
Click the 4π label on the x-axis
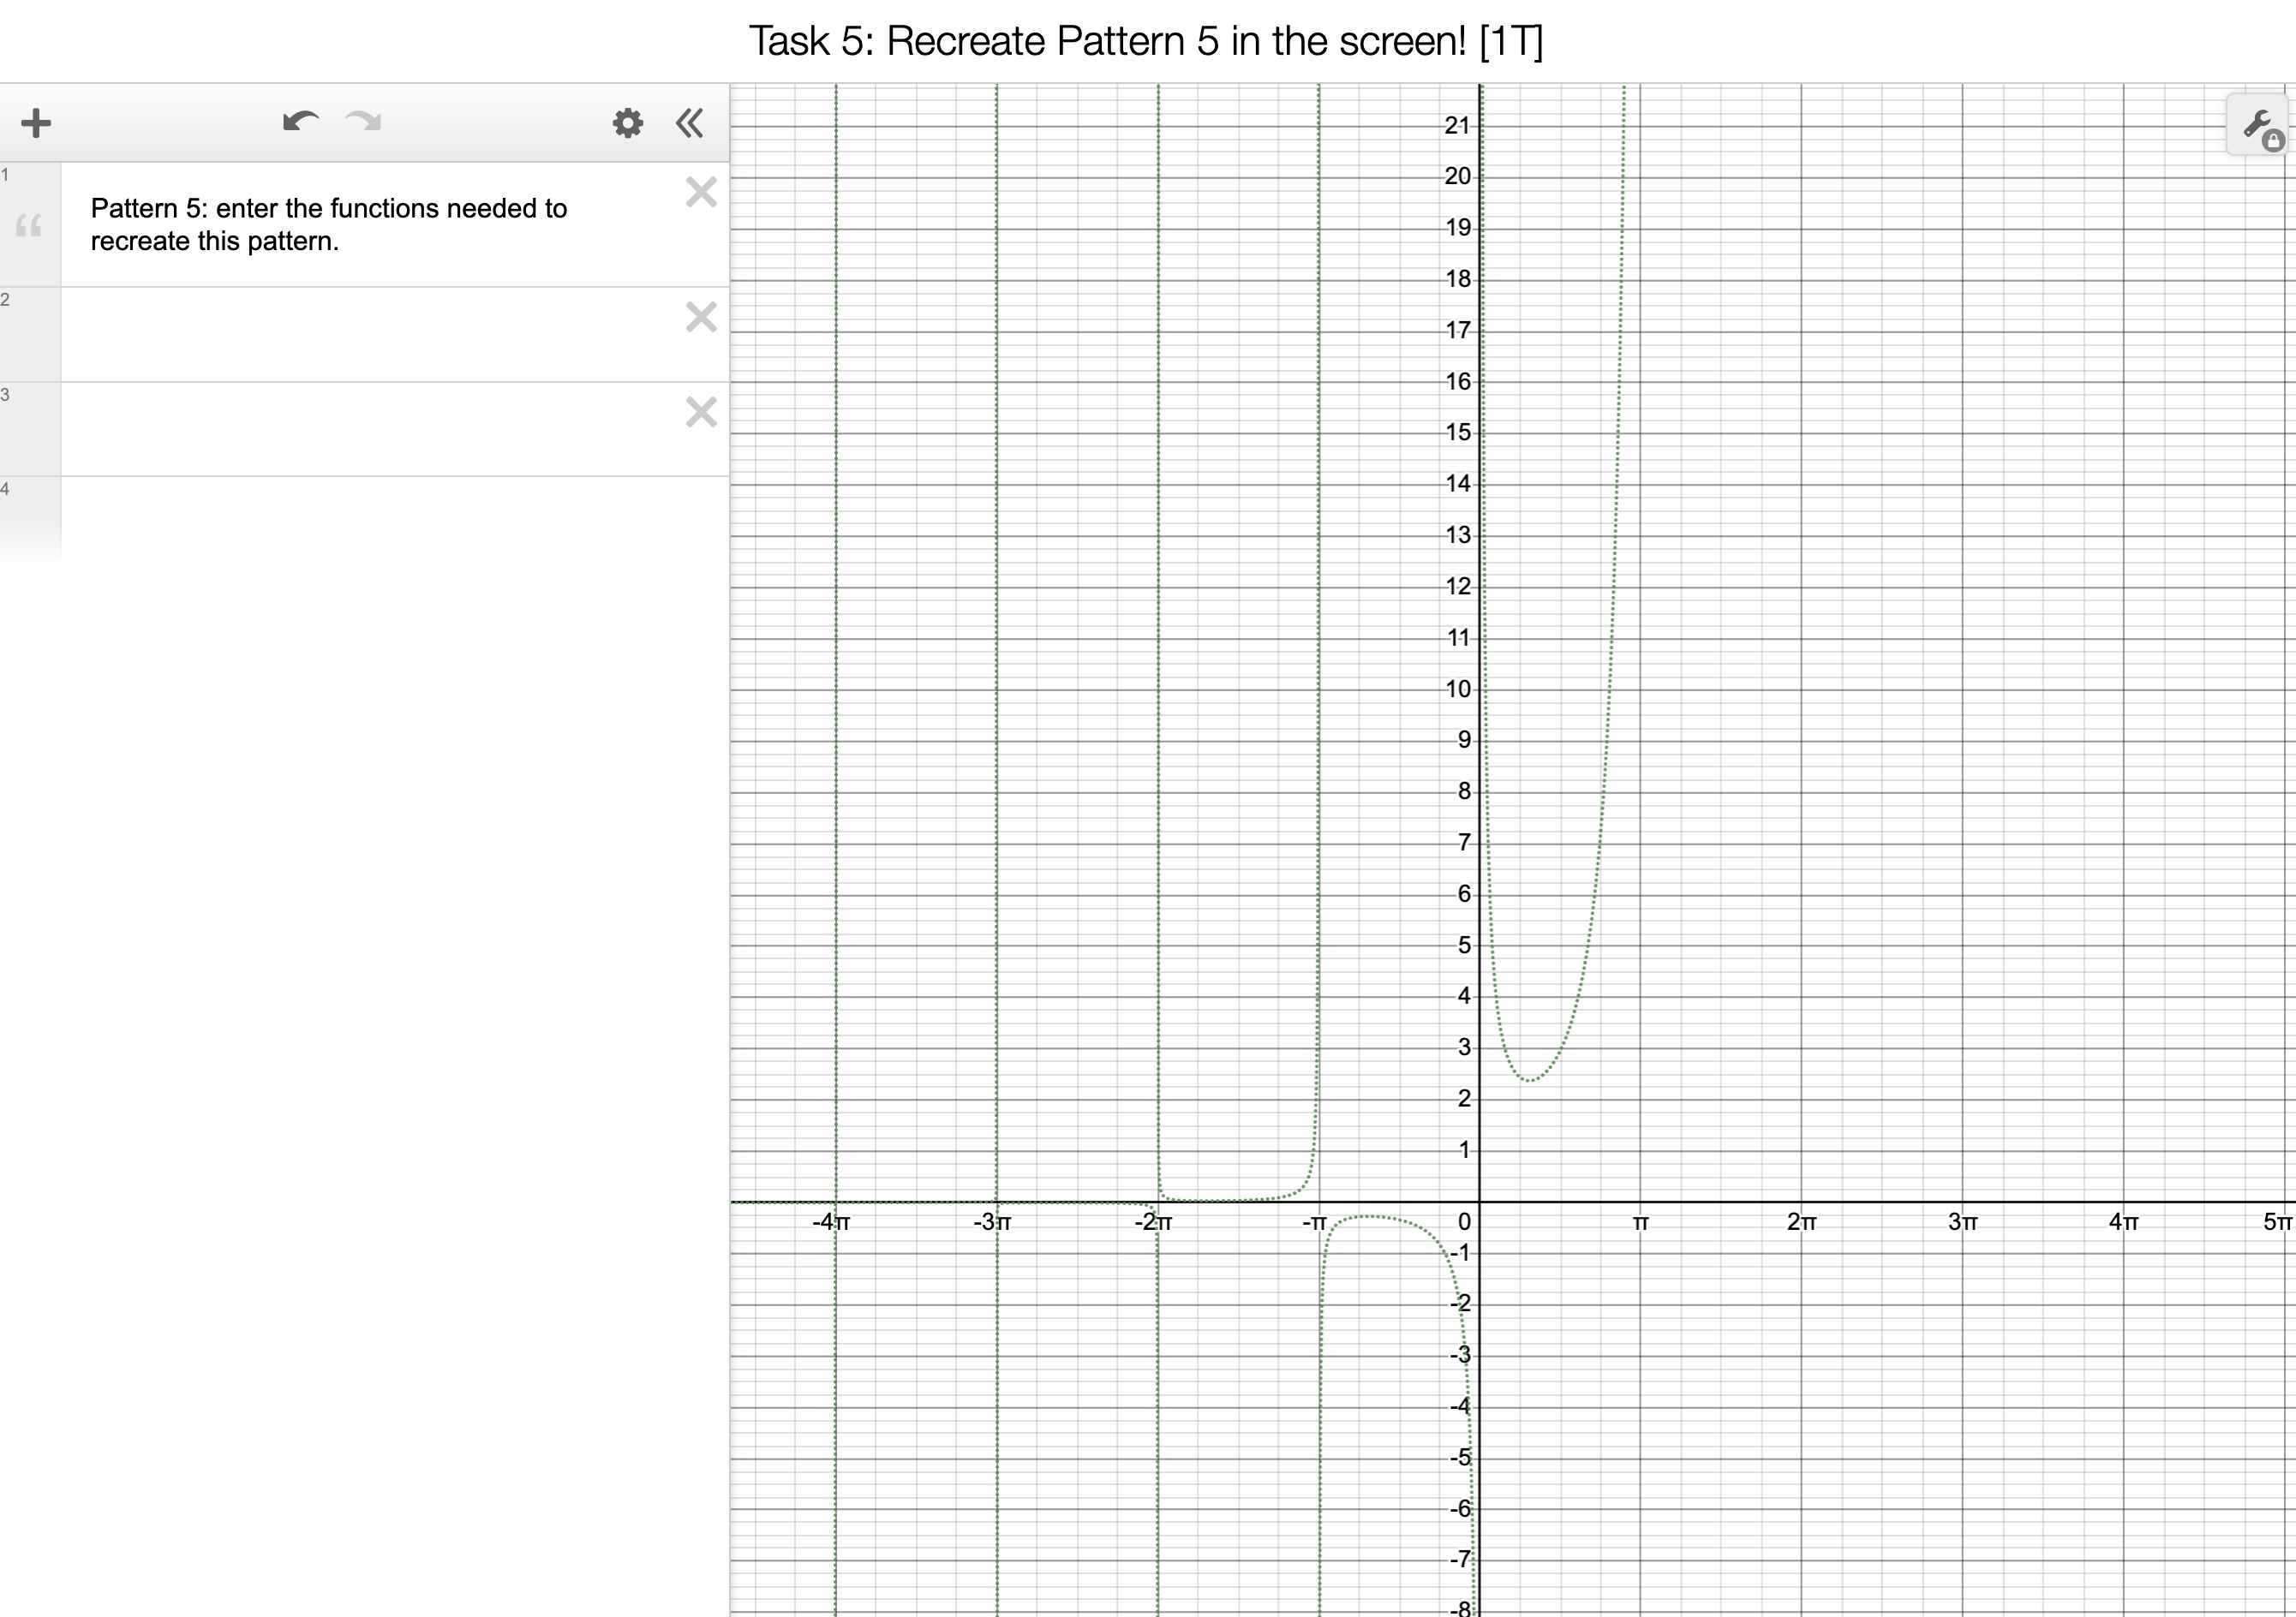click(2124, 1222)
